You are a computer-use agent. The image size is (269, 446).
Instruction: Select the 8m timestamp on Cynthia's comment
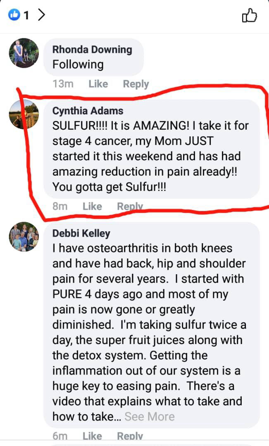click(60, 206)
